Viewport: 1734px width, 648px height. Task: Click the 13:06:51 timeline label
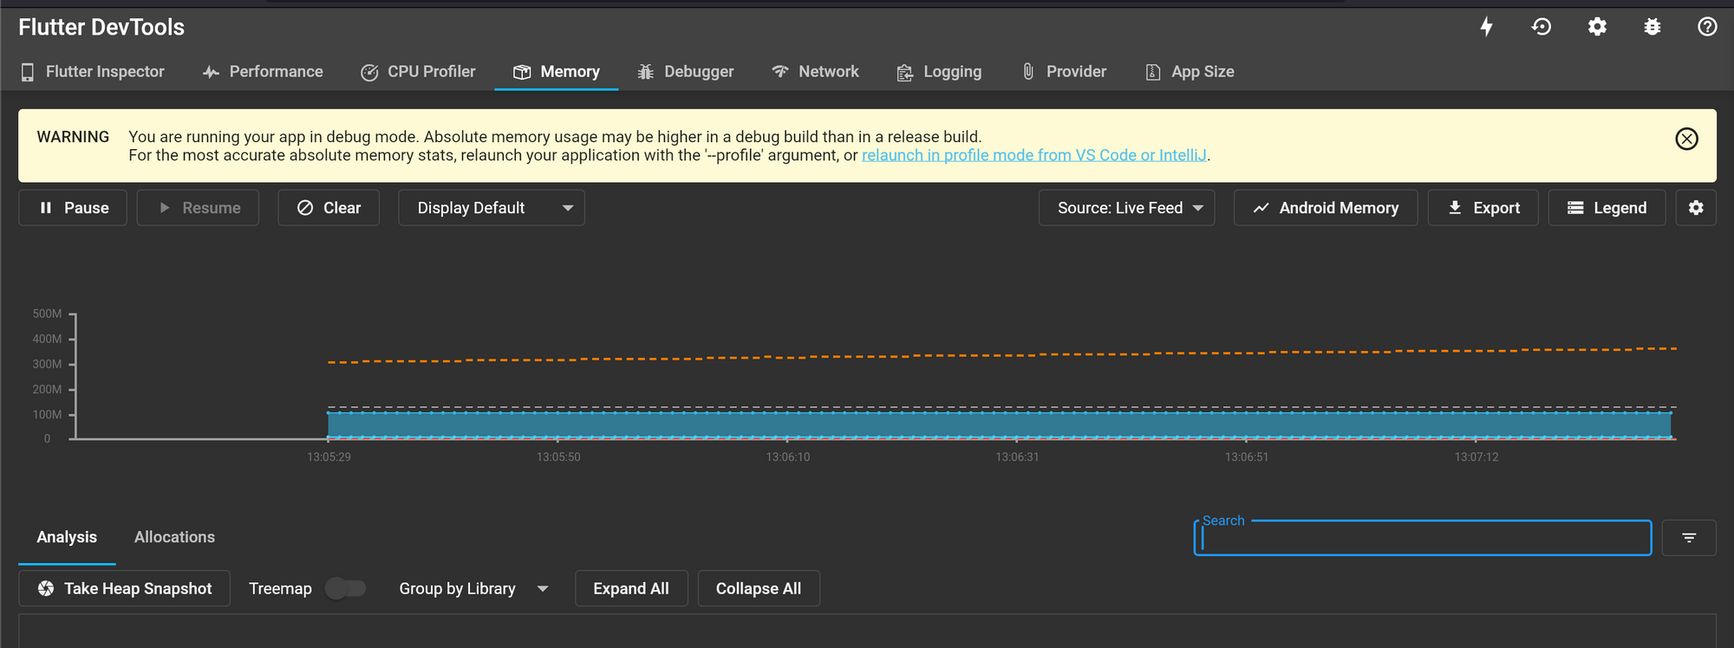[x=1247, y=457]
